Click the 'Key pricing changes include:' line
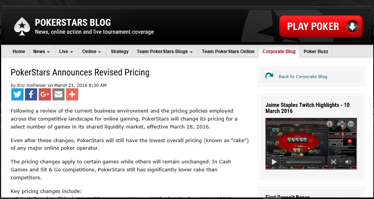The height and width of the screenshot is (199, 374). 46,191
